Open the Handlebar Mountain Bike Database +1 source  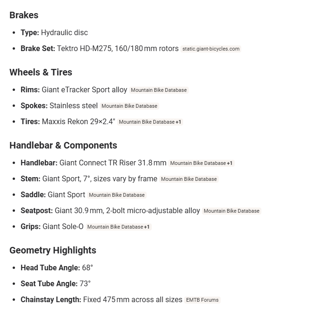[x=201, y=163]
